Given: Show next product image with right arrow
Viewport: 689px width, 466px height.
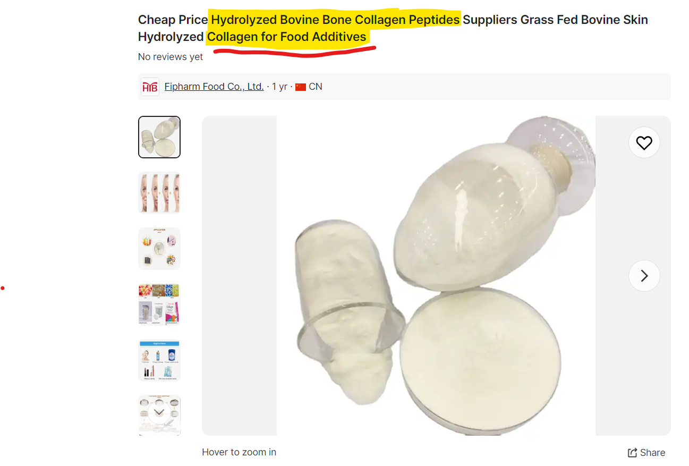Looking at the screenshot, I should tap(644, 276).
